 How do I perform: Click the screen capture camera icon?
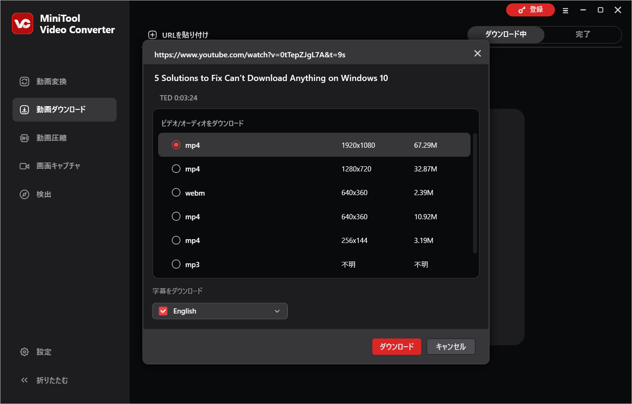point(24,166)
